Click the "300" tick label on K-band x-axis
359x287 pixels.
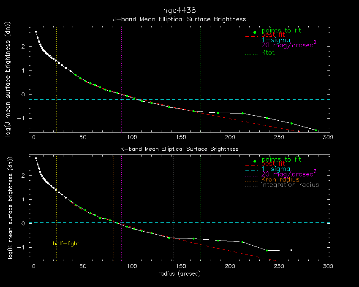328,266
